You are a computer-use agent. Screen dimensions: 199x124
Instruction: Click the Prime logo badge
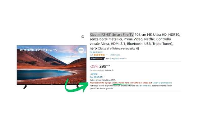94,74
